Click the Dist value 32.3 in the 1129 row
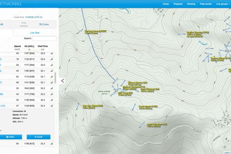The height and width of the screenshot is (154, 231). (x=43, y=106)
